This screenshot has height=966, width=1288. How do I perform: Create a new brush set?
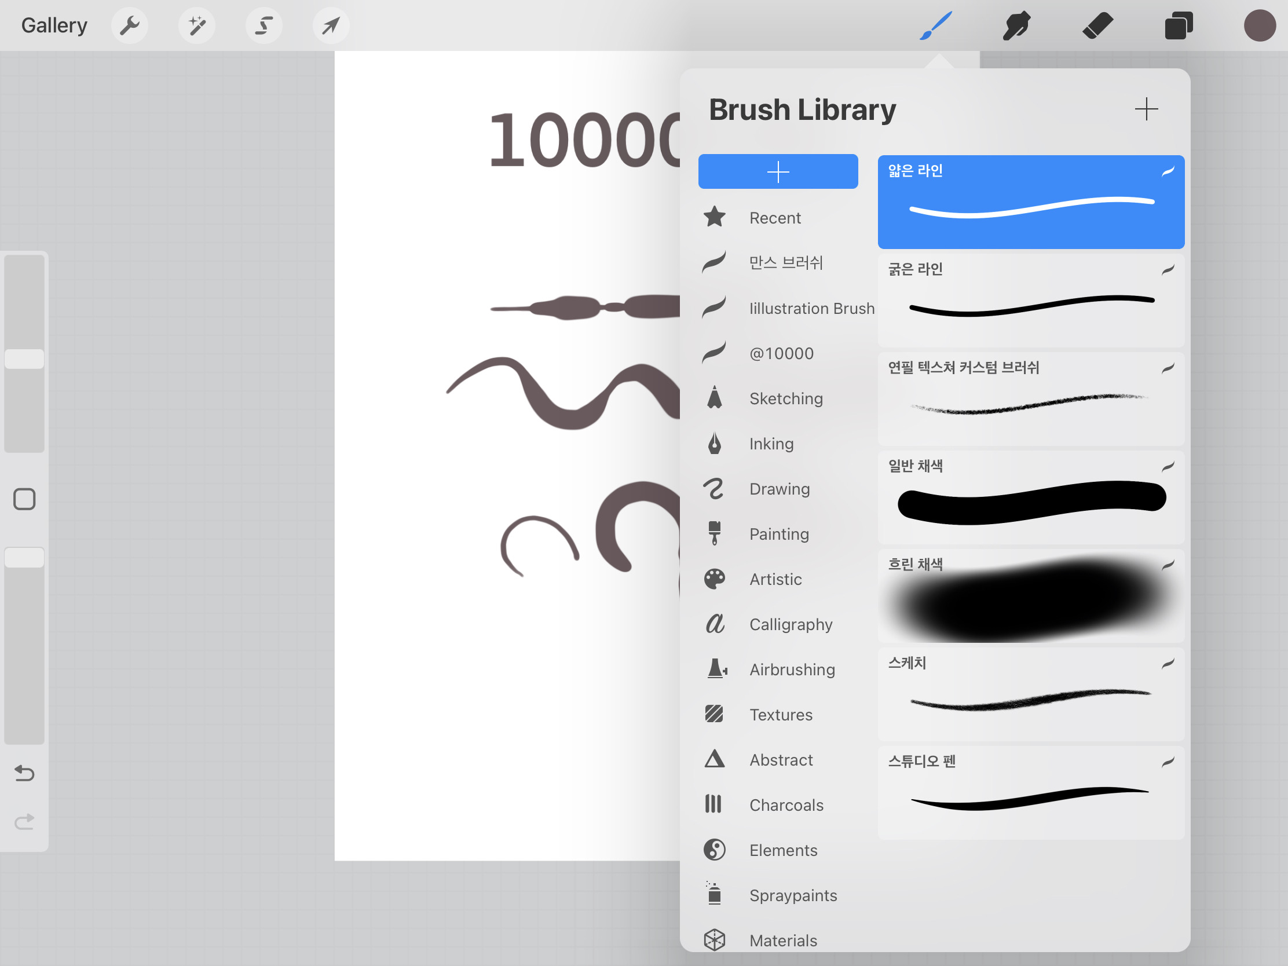coord(778,172)
